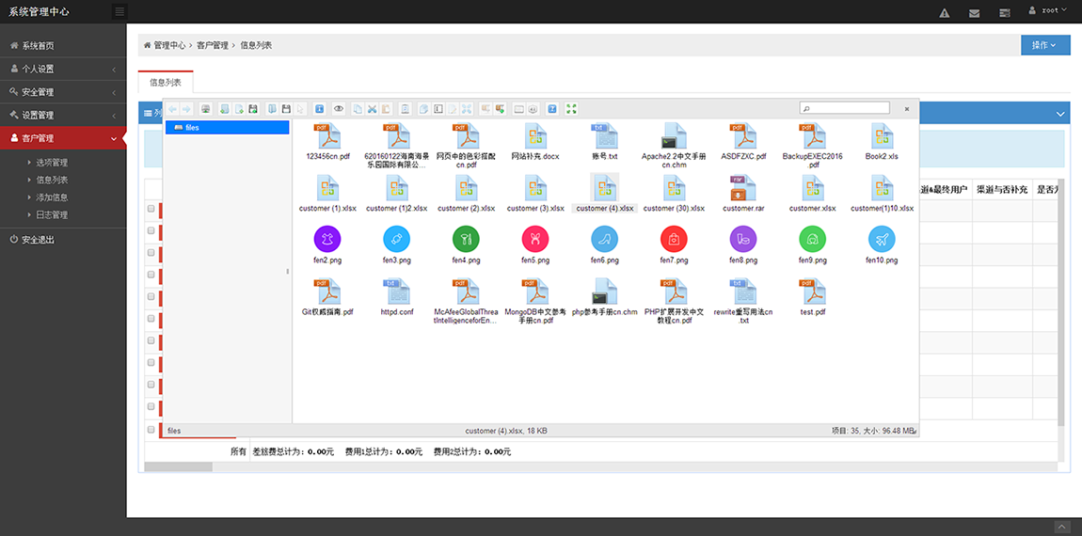This screenshot has height=536, width=1082.
Task: Click the green fullscreen icon in file manager
Action: tap(571, 109)
